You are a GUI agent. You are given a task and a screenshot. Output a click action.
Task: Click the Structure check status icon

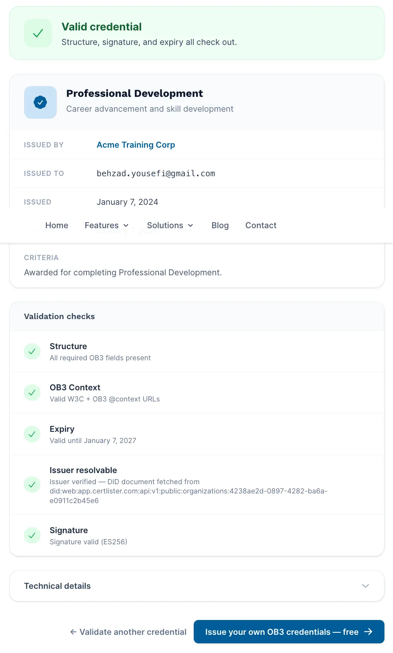(32, 351)
